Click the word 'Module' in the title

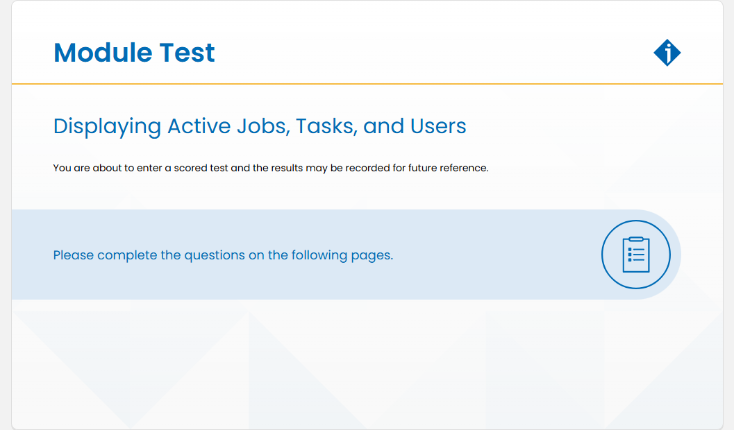[103, 52]
